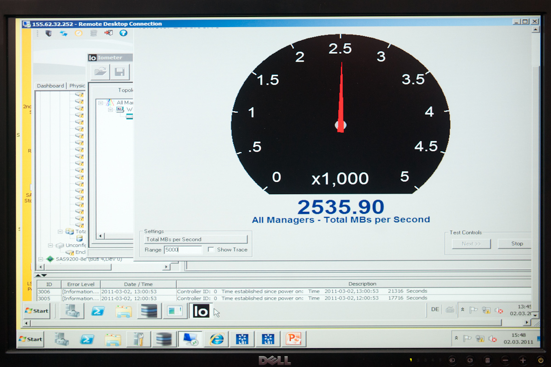
Task: Switch to the Physical tab
Action: click(77, 86)
